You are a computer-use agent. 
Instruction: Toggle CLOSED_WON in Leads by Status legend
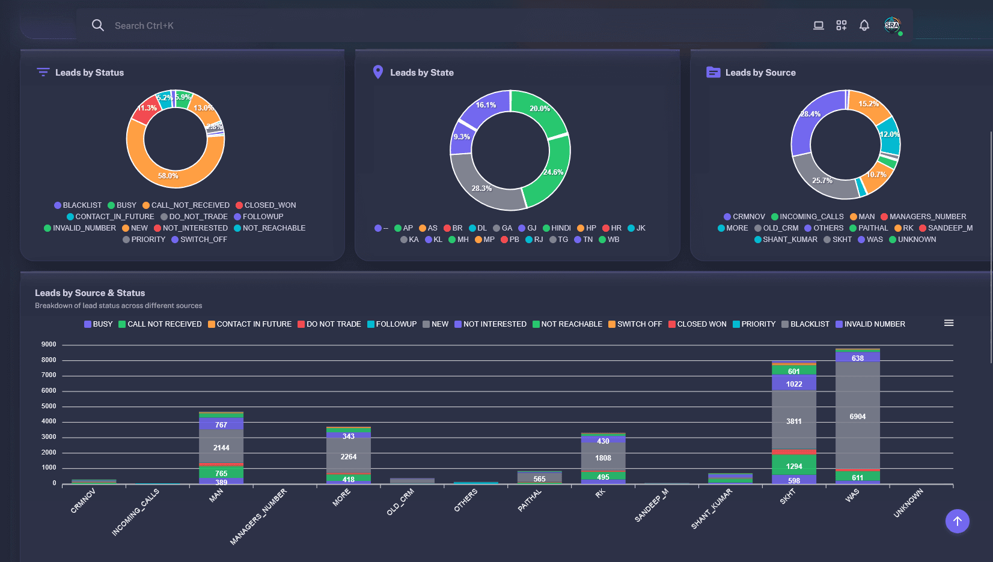coord(266,205)
